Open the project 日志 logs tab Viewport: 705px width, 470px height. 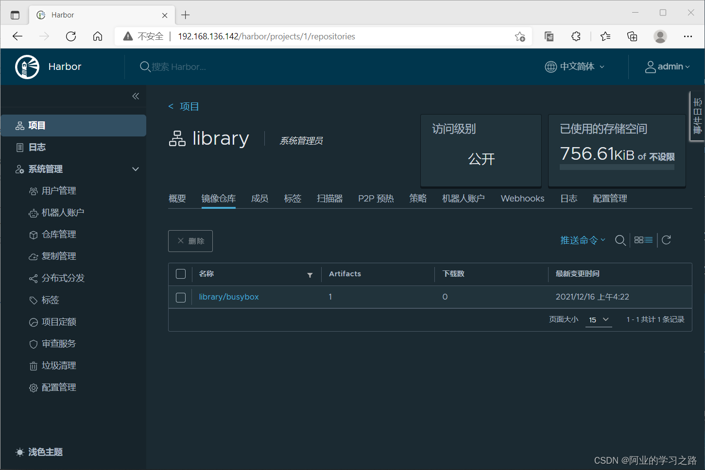(569, 199)
